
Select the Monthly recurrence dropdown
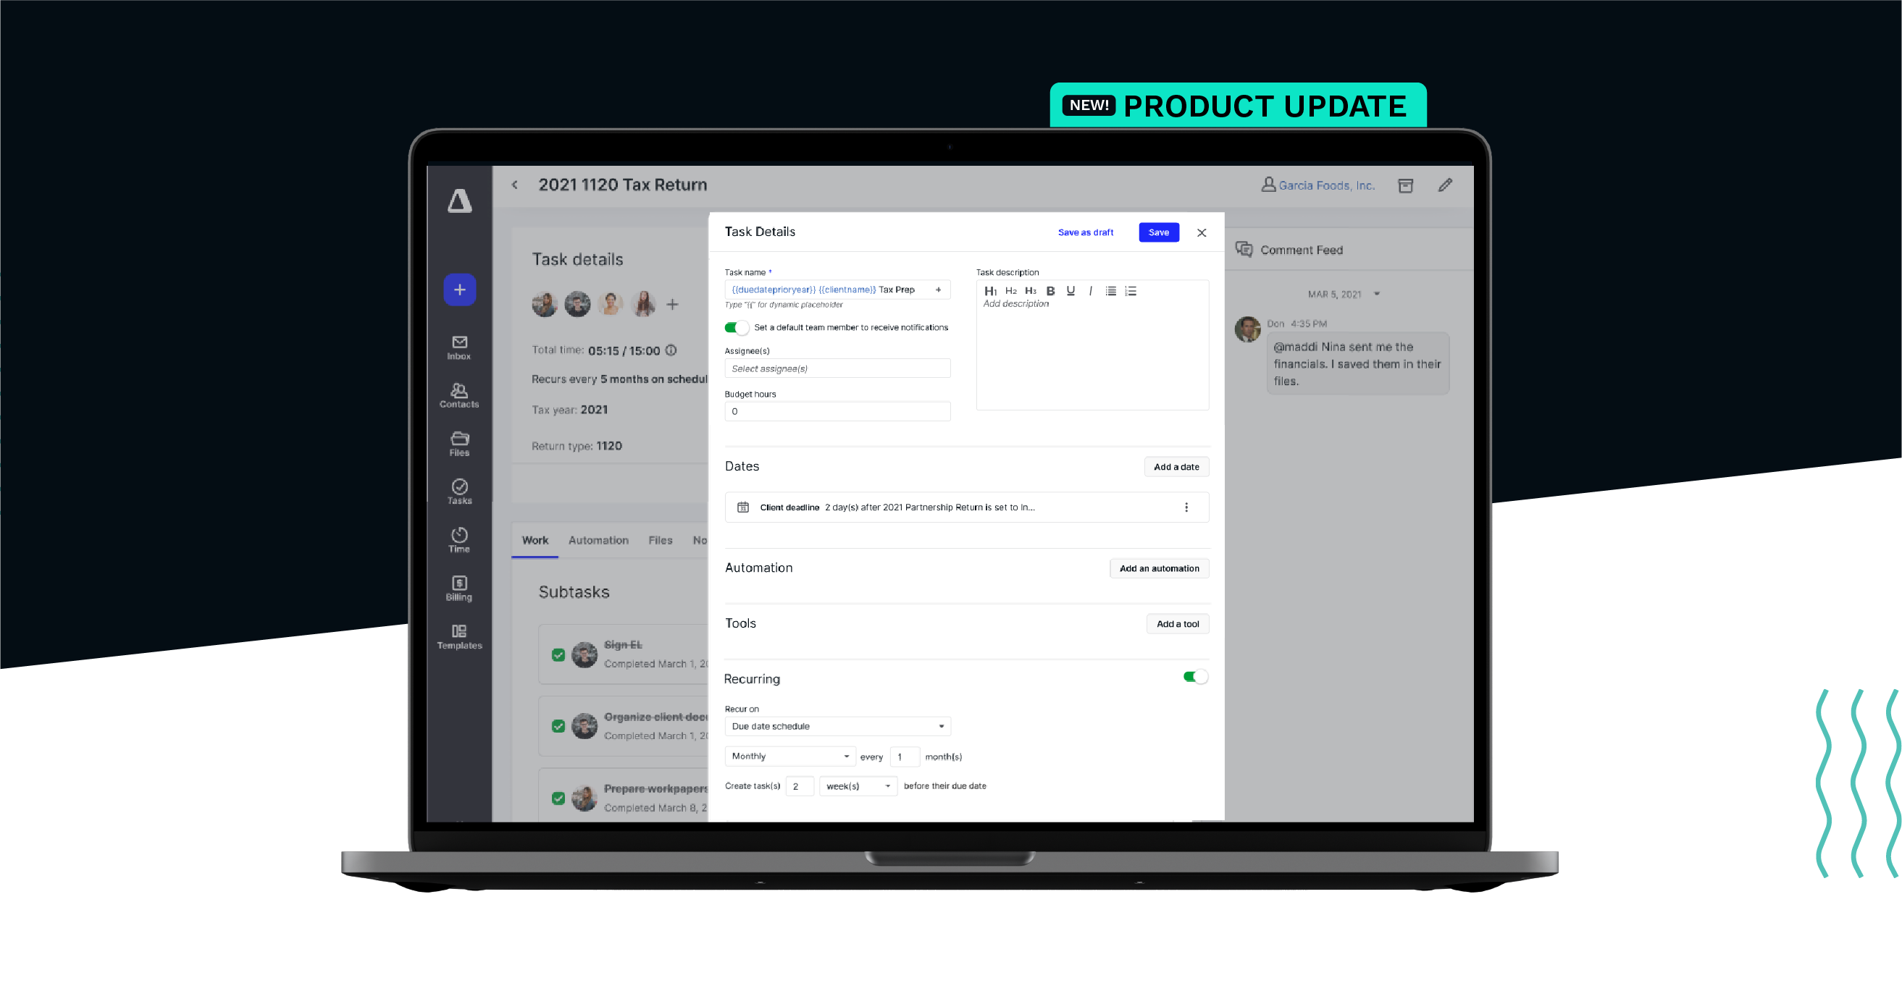tap(789, 755)
